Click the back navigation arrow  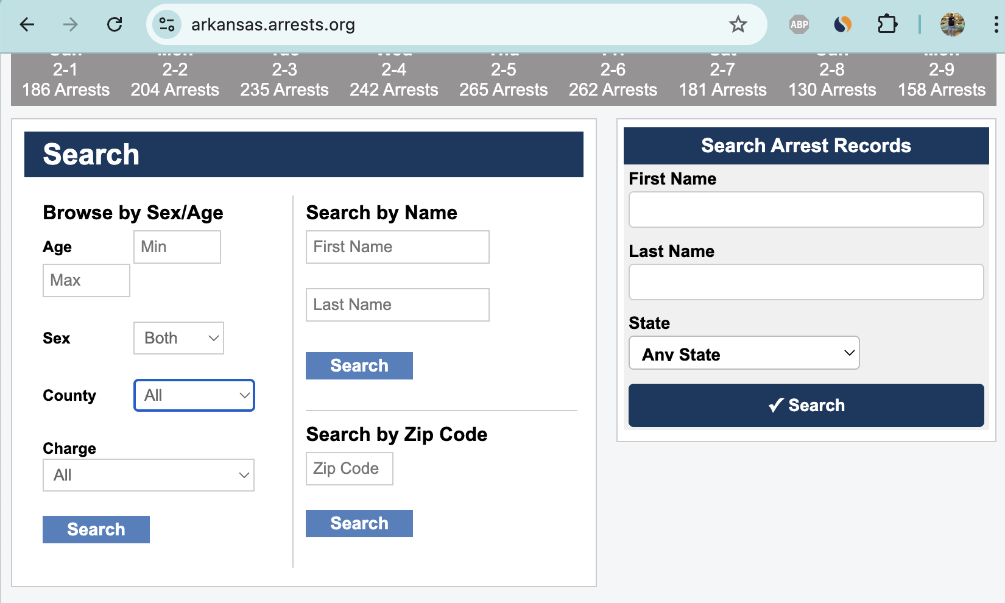tap(26, 24)
